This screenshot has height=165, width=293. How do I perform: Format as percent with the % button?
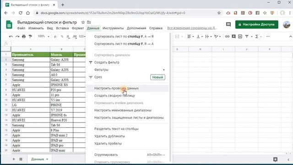(x=62, y=37)
